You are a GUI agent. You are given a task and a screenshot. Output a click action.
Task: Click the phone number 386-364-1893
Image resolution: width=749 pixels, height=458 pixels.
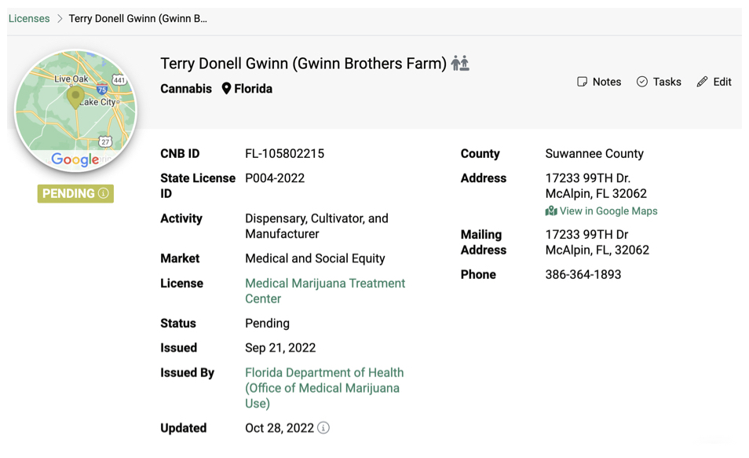(x=583, y=275)
